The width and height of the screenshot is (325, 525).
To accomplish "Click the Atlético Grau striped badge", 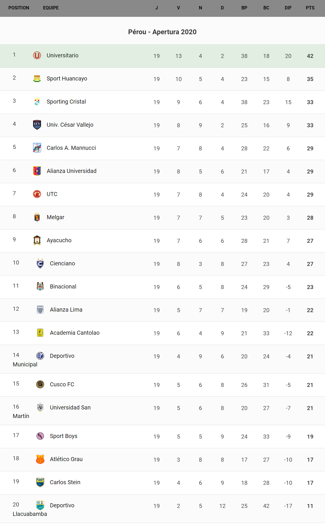I will [40, 459].
